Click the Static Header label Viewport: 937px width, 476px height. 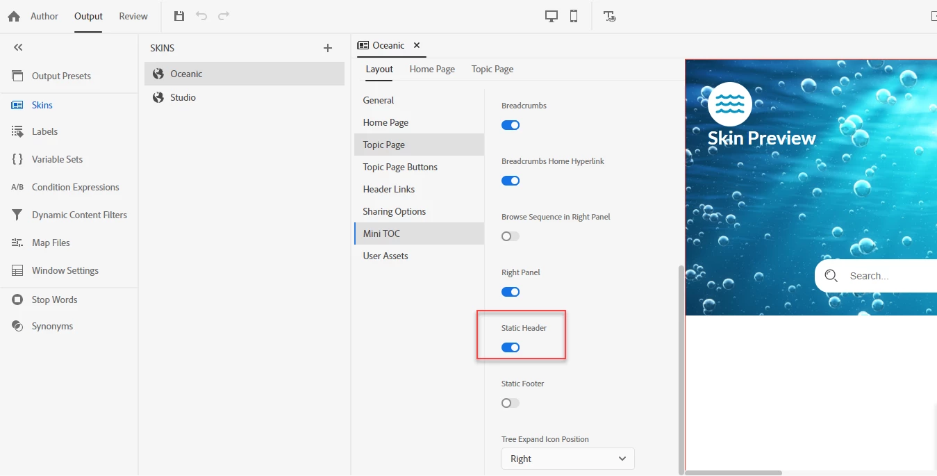click(x=524, y=328)
